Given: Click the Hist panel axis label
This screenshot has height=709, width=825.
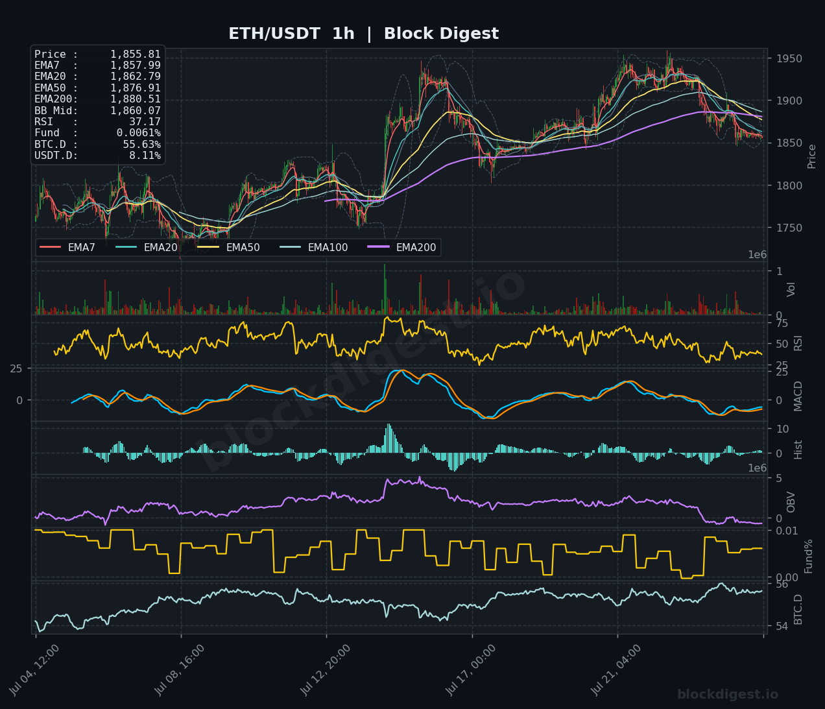Looking at the screenshot, I should (x=798, y=450).
